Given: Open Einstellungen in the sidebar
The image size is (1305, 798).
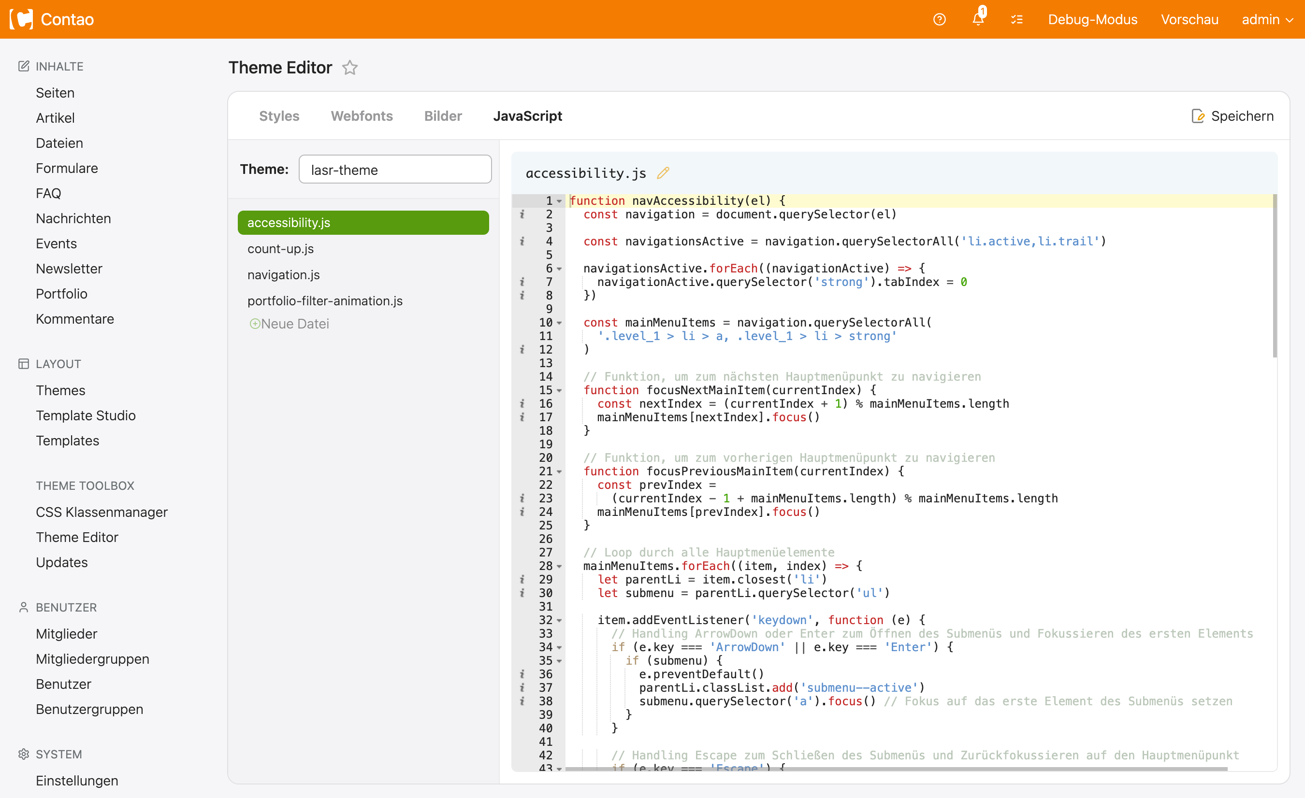Looking at the screenshot, I should tap(77, 781).
